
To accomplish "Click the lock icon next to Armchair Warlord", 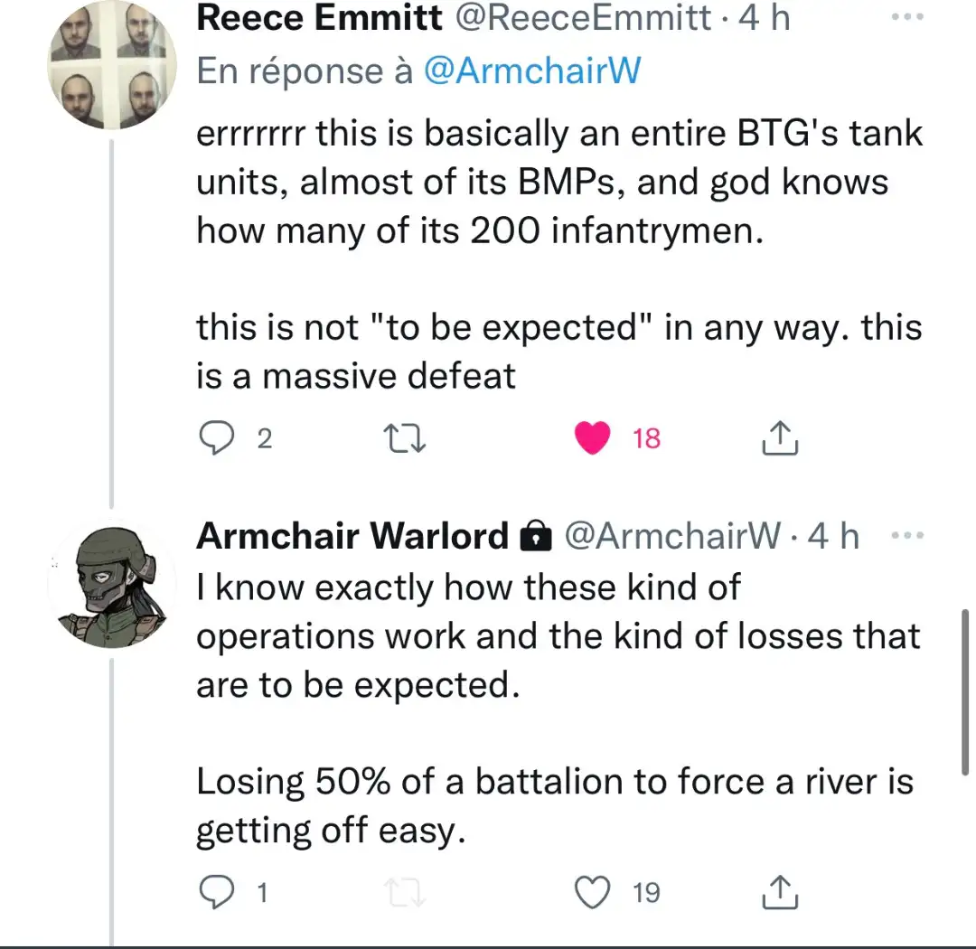I will click(536, 538).
